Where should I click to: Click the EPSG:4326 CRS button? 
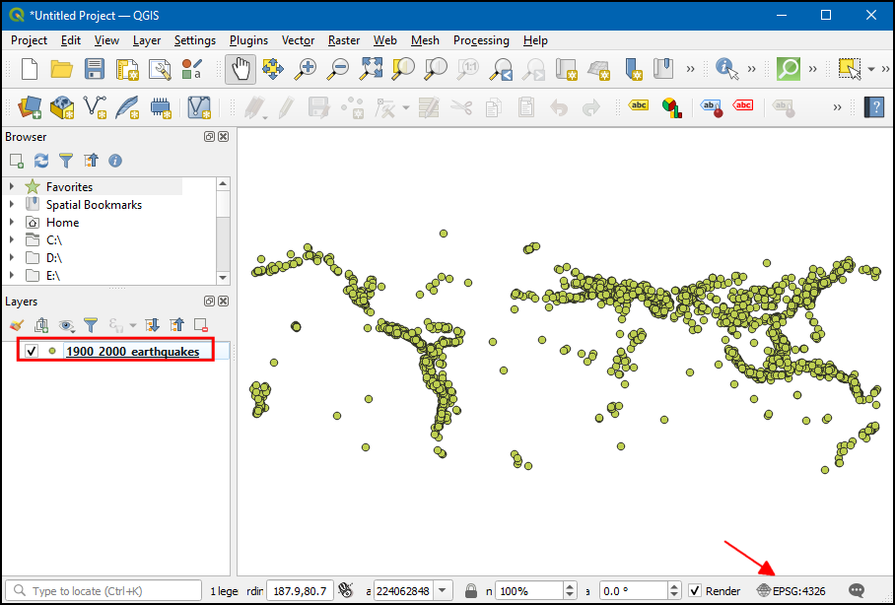point(791,591)
